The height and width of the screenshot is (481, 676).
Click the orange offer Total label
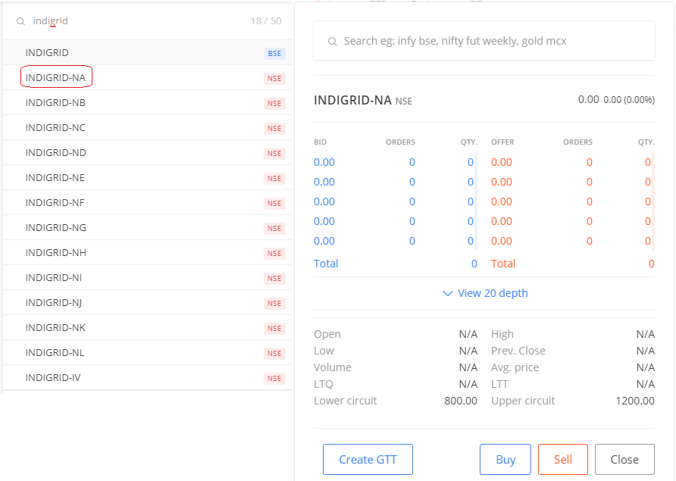503,264
